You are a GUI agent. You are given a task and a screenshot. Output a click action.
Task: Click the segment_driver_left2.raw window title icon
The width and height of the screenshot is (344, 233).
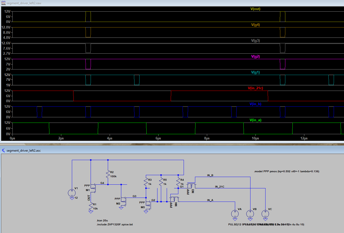(3, 3)
